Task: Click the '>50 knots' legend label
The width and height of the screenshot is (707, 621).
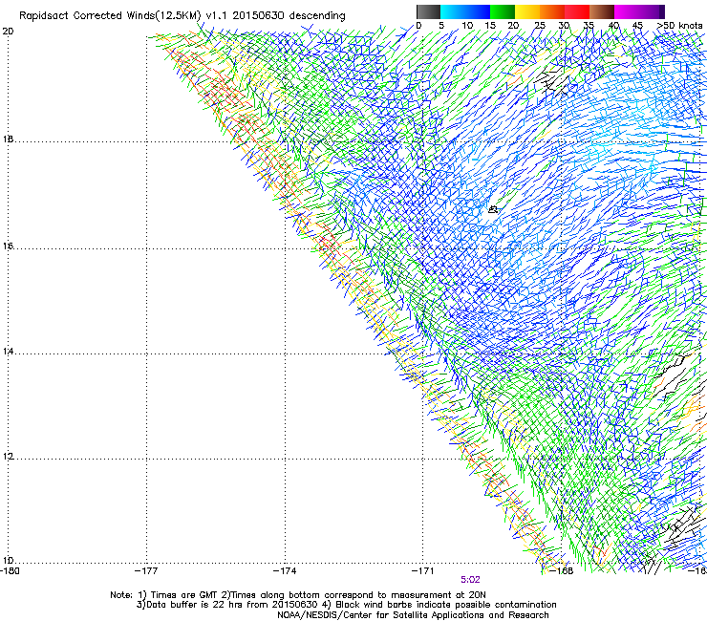Action: 679,26
